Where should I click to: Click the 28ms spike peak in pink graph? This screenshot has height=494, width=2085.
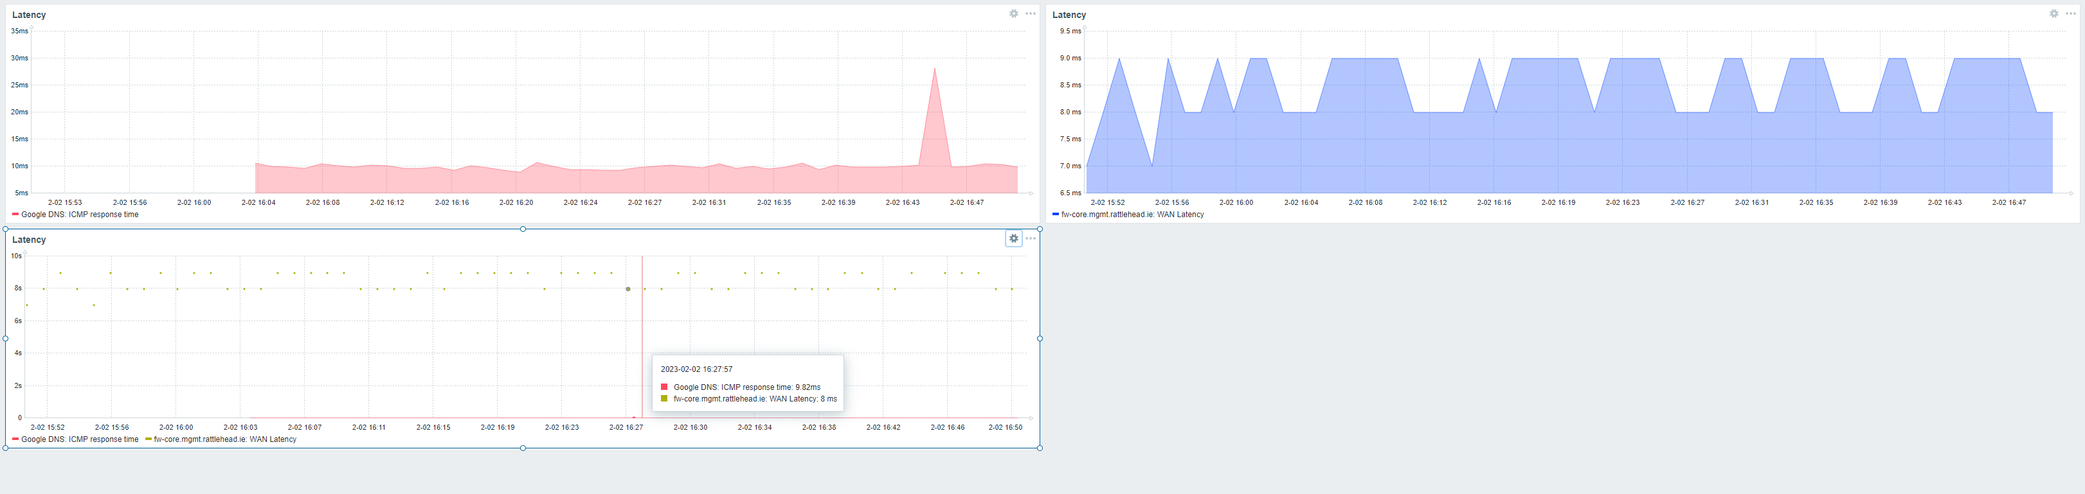935,69
